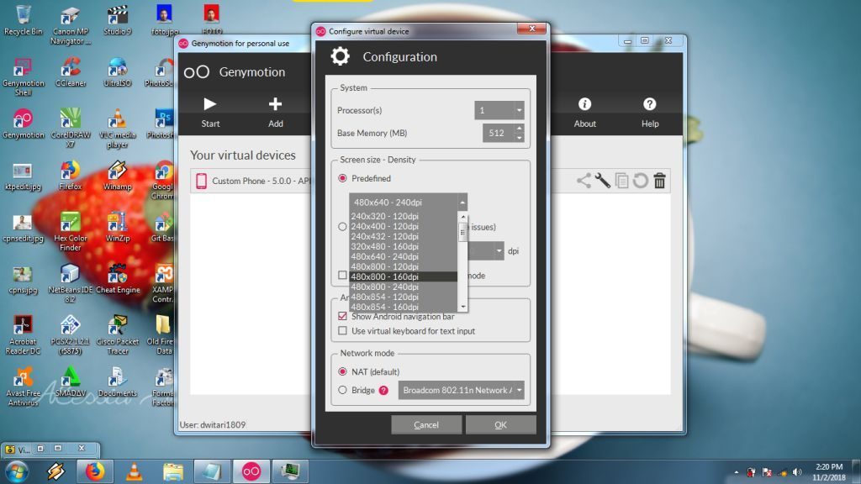
Task: Click the volume speaker icon in the system tray
Action: click(x=797, y=472)
